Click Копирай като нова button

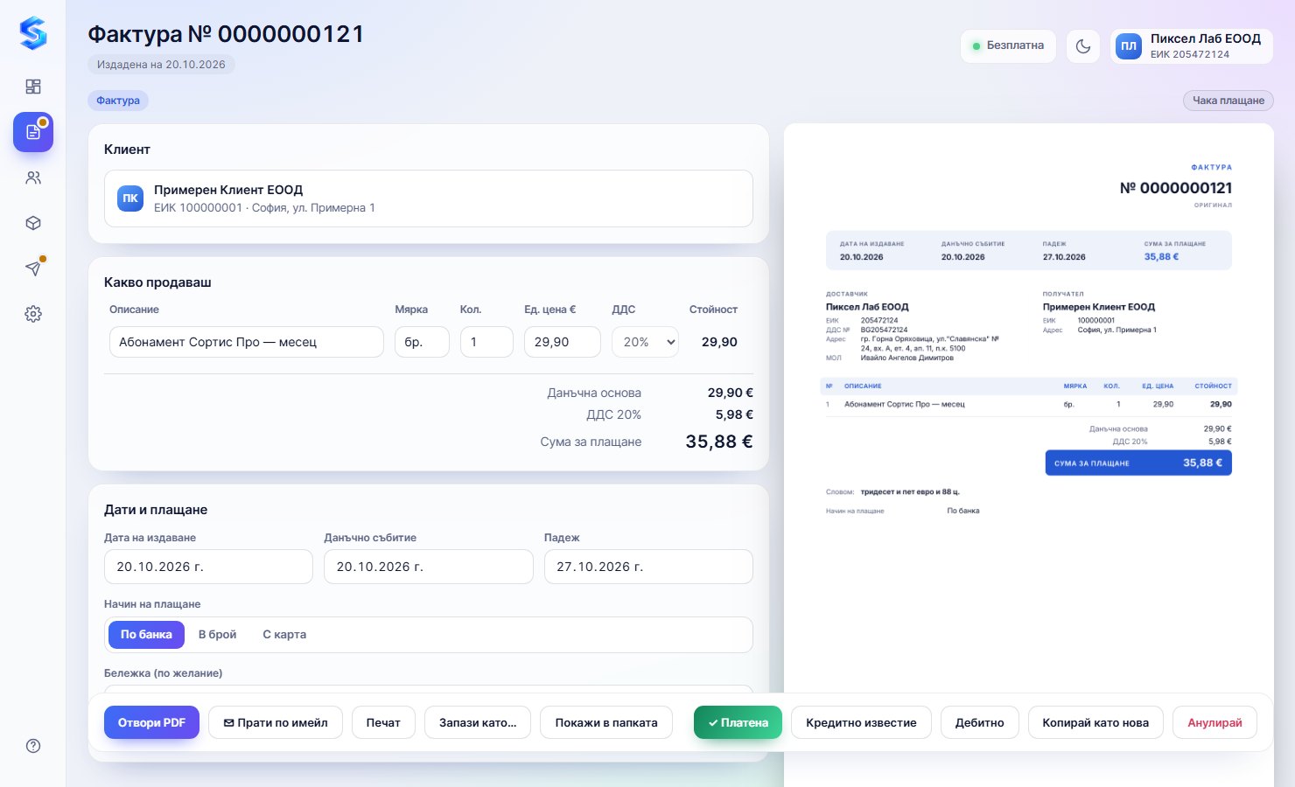point(1095,722)
